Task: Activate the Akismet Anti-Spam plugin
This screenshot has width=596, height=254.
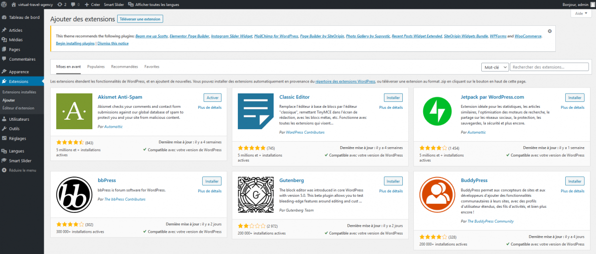Action: click(213, 97)
